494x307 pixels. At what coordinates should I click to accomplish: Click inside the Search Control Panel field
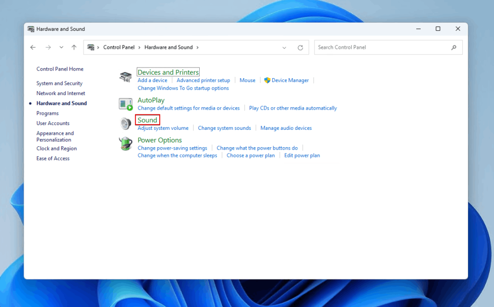pos(381,47)
